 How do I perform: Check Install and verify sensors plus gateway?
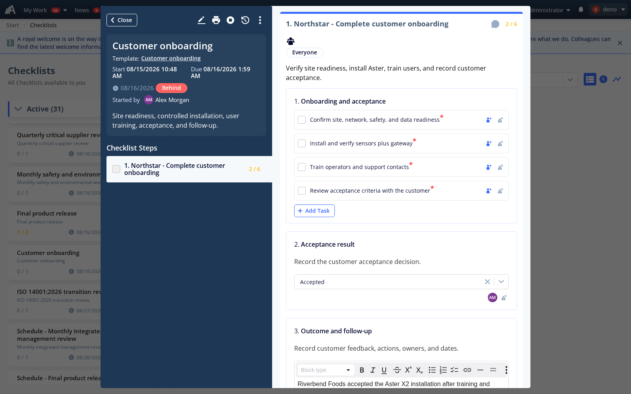pos(302,143)
